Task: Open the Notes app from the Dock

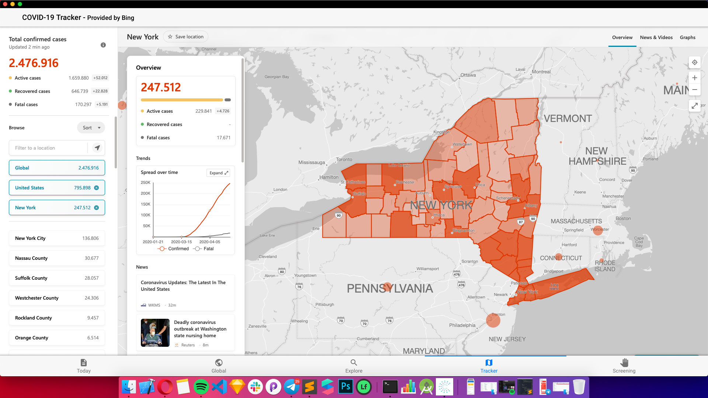Action: (x=183, y=387)
